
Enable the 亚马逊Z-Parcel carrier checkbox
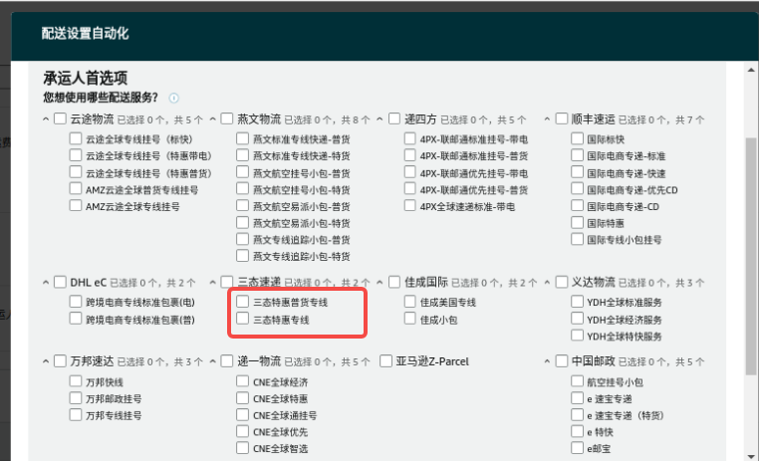click(x=384, y=360)
